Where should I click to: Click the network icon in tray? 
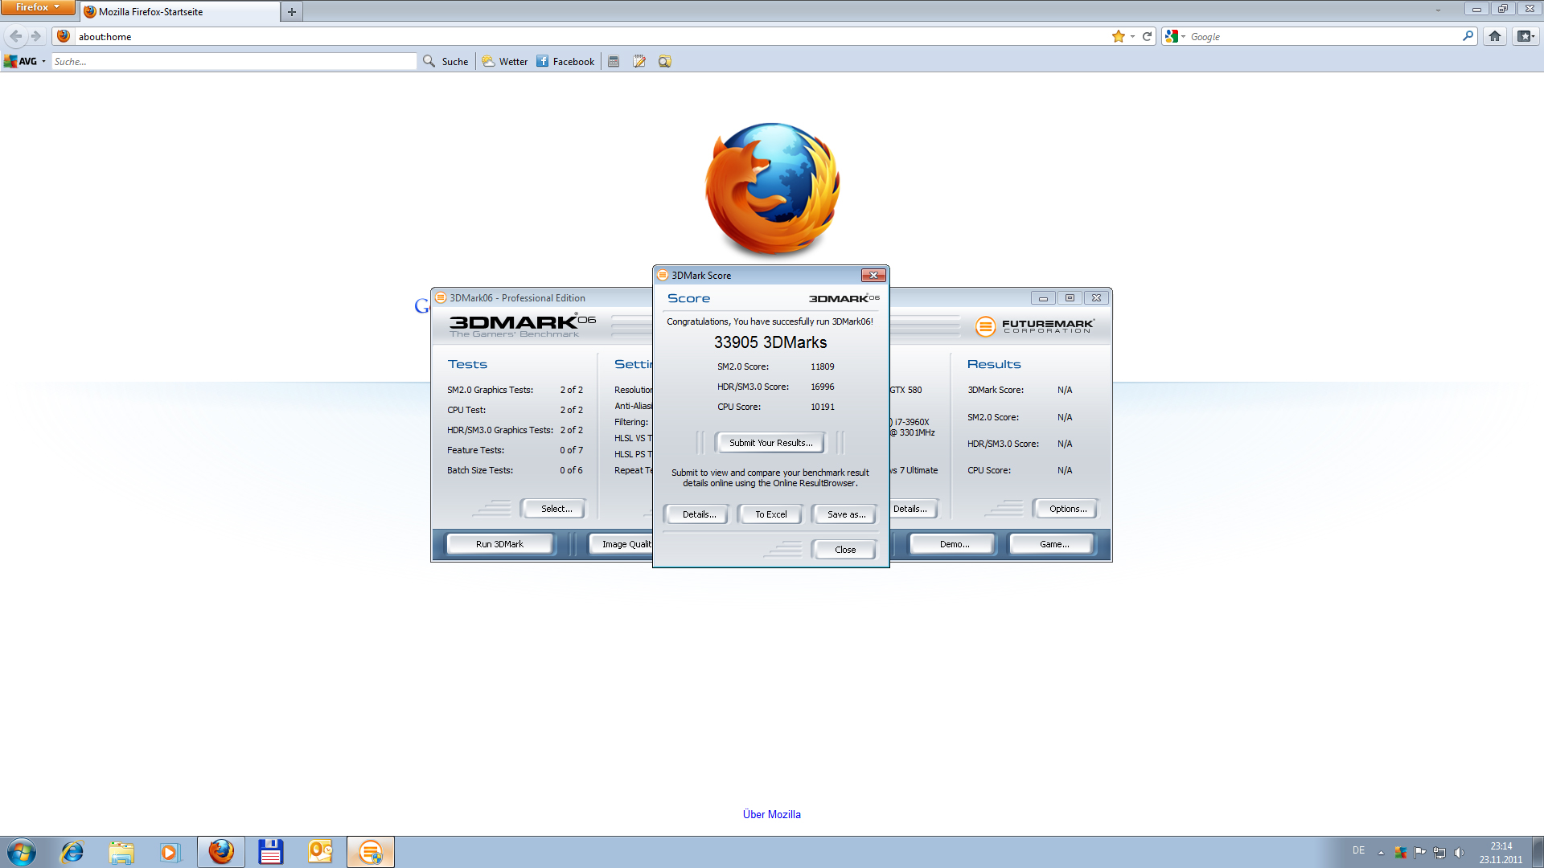coord(1439,853)
